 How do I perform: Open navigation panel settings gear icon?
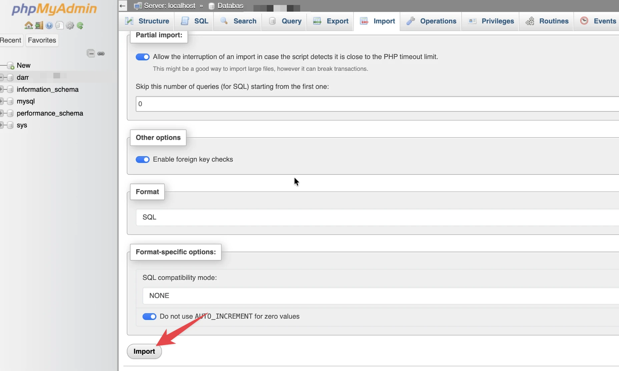pyautogui.click(x=70, y=25)
